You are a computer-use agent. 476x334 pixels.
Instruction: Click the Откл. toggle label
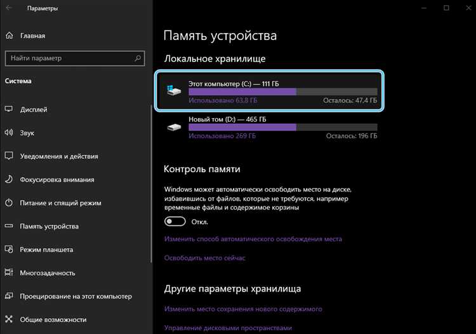coord(199,222)
